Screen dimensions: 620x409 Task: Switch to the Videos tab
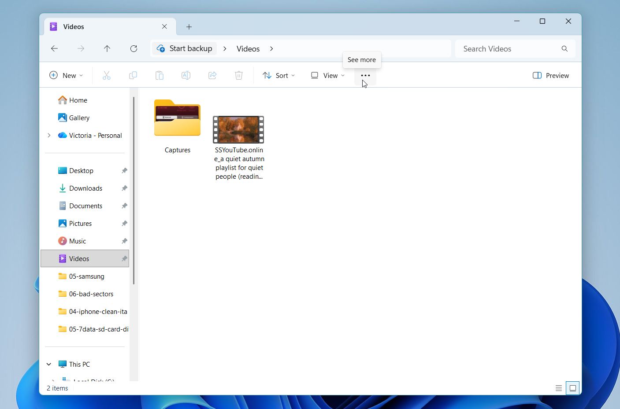point(88,26)
